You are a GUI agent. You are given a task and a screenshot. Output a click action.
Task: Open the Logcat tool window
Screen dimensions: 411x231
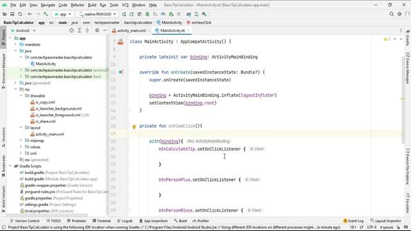click(x=125, y=221)
